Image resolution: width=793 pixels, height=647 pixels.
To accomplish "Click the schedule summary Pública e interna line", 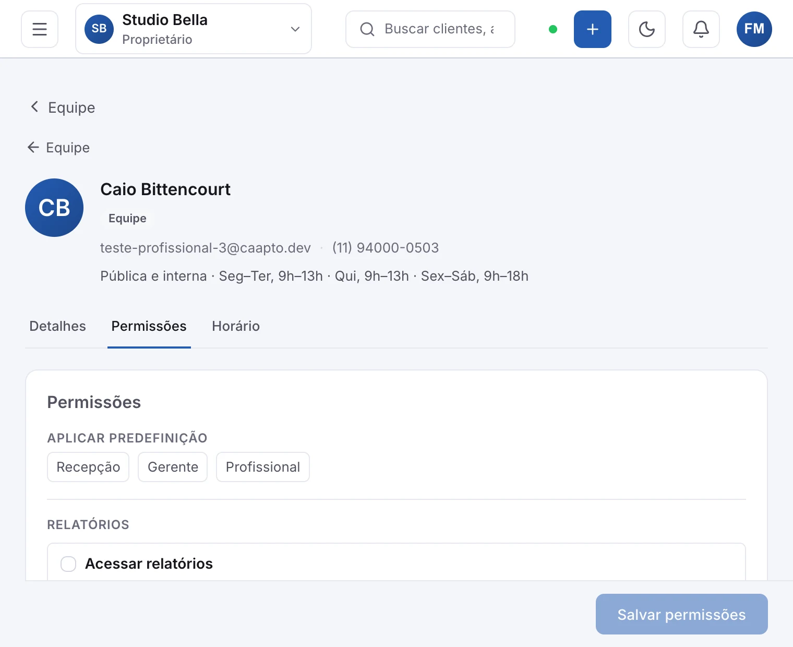I will click(x=314, y=276).
